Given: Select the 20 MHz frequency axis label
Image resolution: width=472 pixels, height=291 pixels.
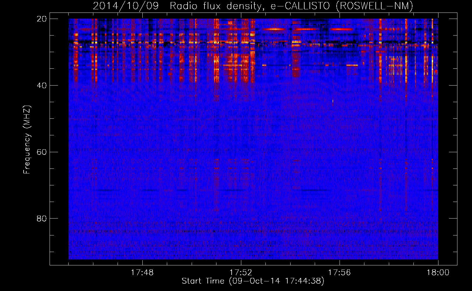Looking at the screenshot, I should coord(42,19).
